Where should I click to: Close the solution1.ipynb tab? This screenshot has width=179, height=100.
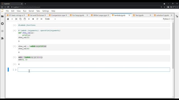pyautogui.click(x=171, y=15)
